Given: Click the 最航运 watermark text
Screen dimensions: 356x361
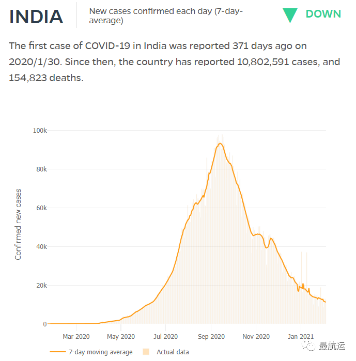Looking at the screenshot, I should coord(332,346).
